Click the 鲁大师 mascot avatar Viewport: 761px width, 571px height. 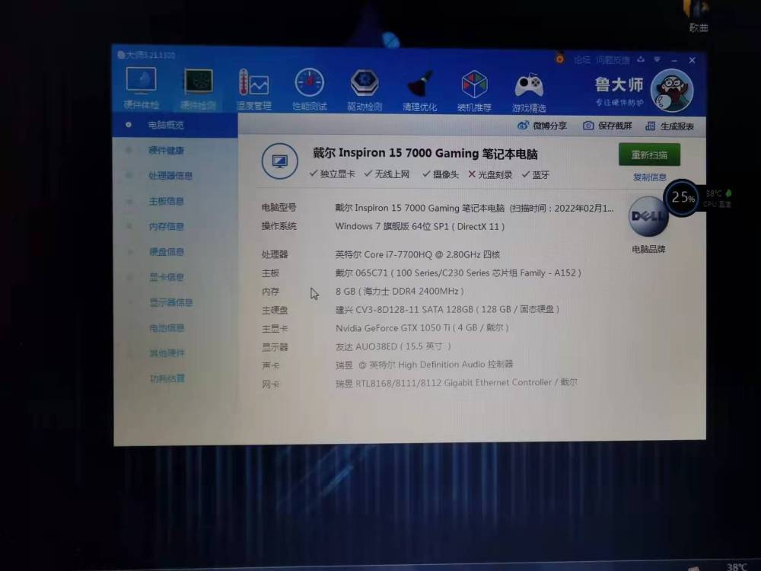point(672,91)
